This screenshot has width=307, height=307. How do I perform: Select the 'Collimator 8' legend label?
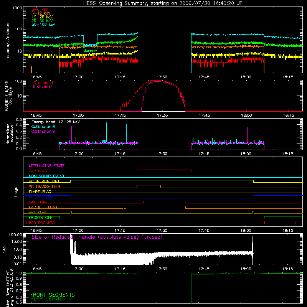(43, 127)
